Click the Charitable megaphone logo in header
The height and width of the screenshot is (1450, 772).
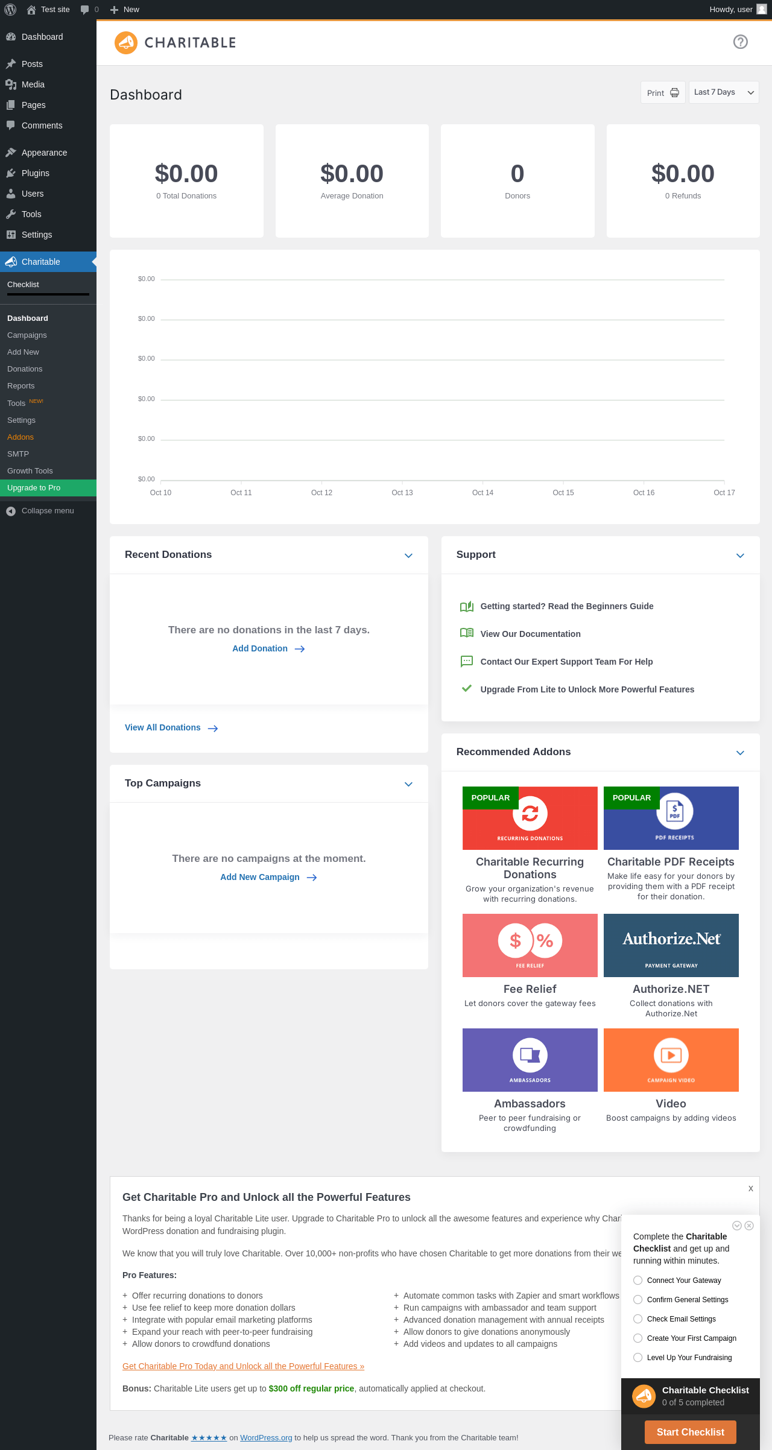[x=126, y=43]
